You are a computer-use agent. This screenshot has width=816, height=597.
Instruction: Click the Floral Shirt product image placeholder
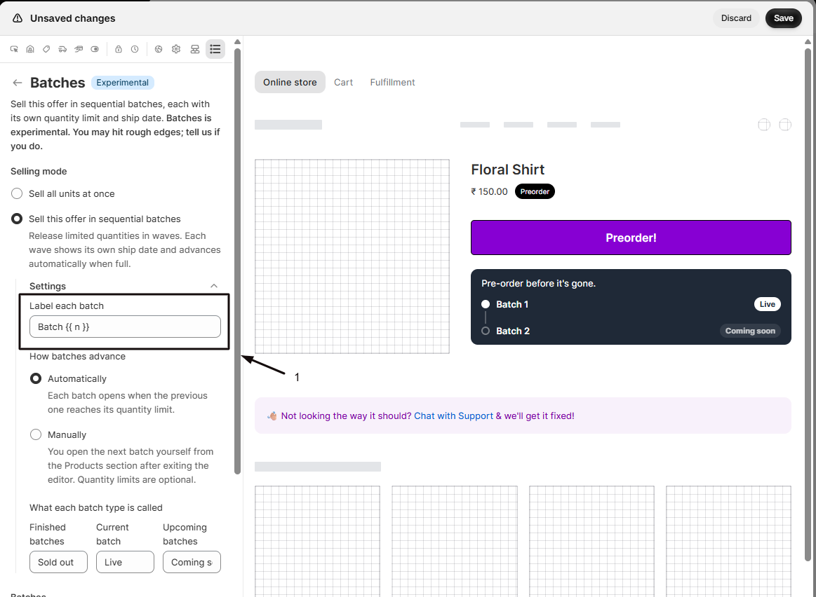click(x=352, y=256)
